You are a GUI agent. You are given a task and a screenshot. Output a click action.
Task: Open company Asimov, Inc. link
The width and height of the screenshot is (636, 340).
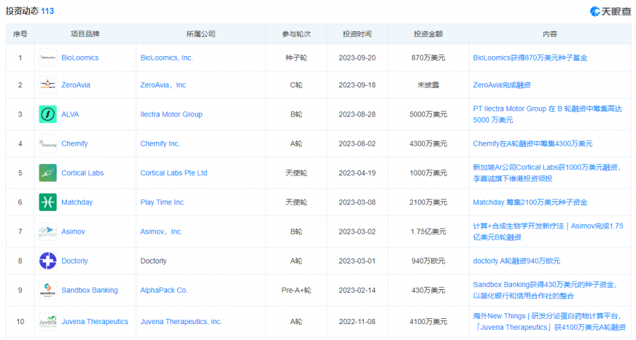(162, 231)
